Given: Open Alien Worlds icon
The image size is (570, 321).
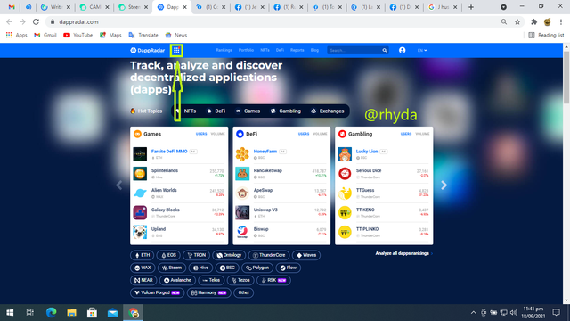Looking at the screenshot, I should click(x=140, y=193).
